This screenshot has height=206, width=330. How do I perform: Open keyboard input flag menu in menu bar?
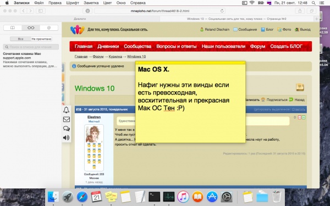(x=269, y=3)
